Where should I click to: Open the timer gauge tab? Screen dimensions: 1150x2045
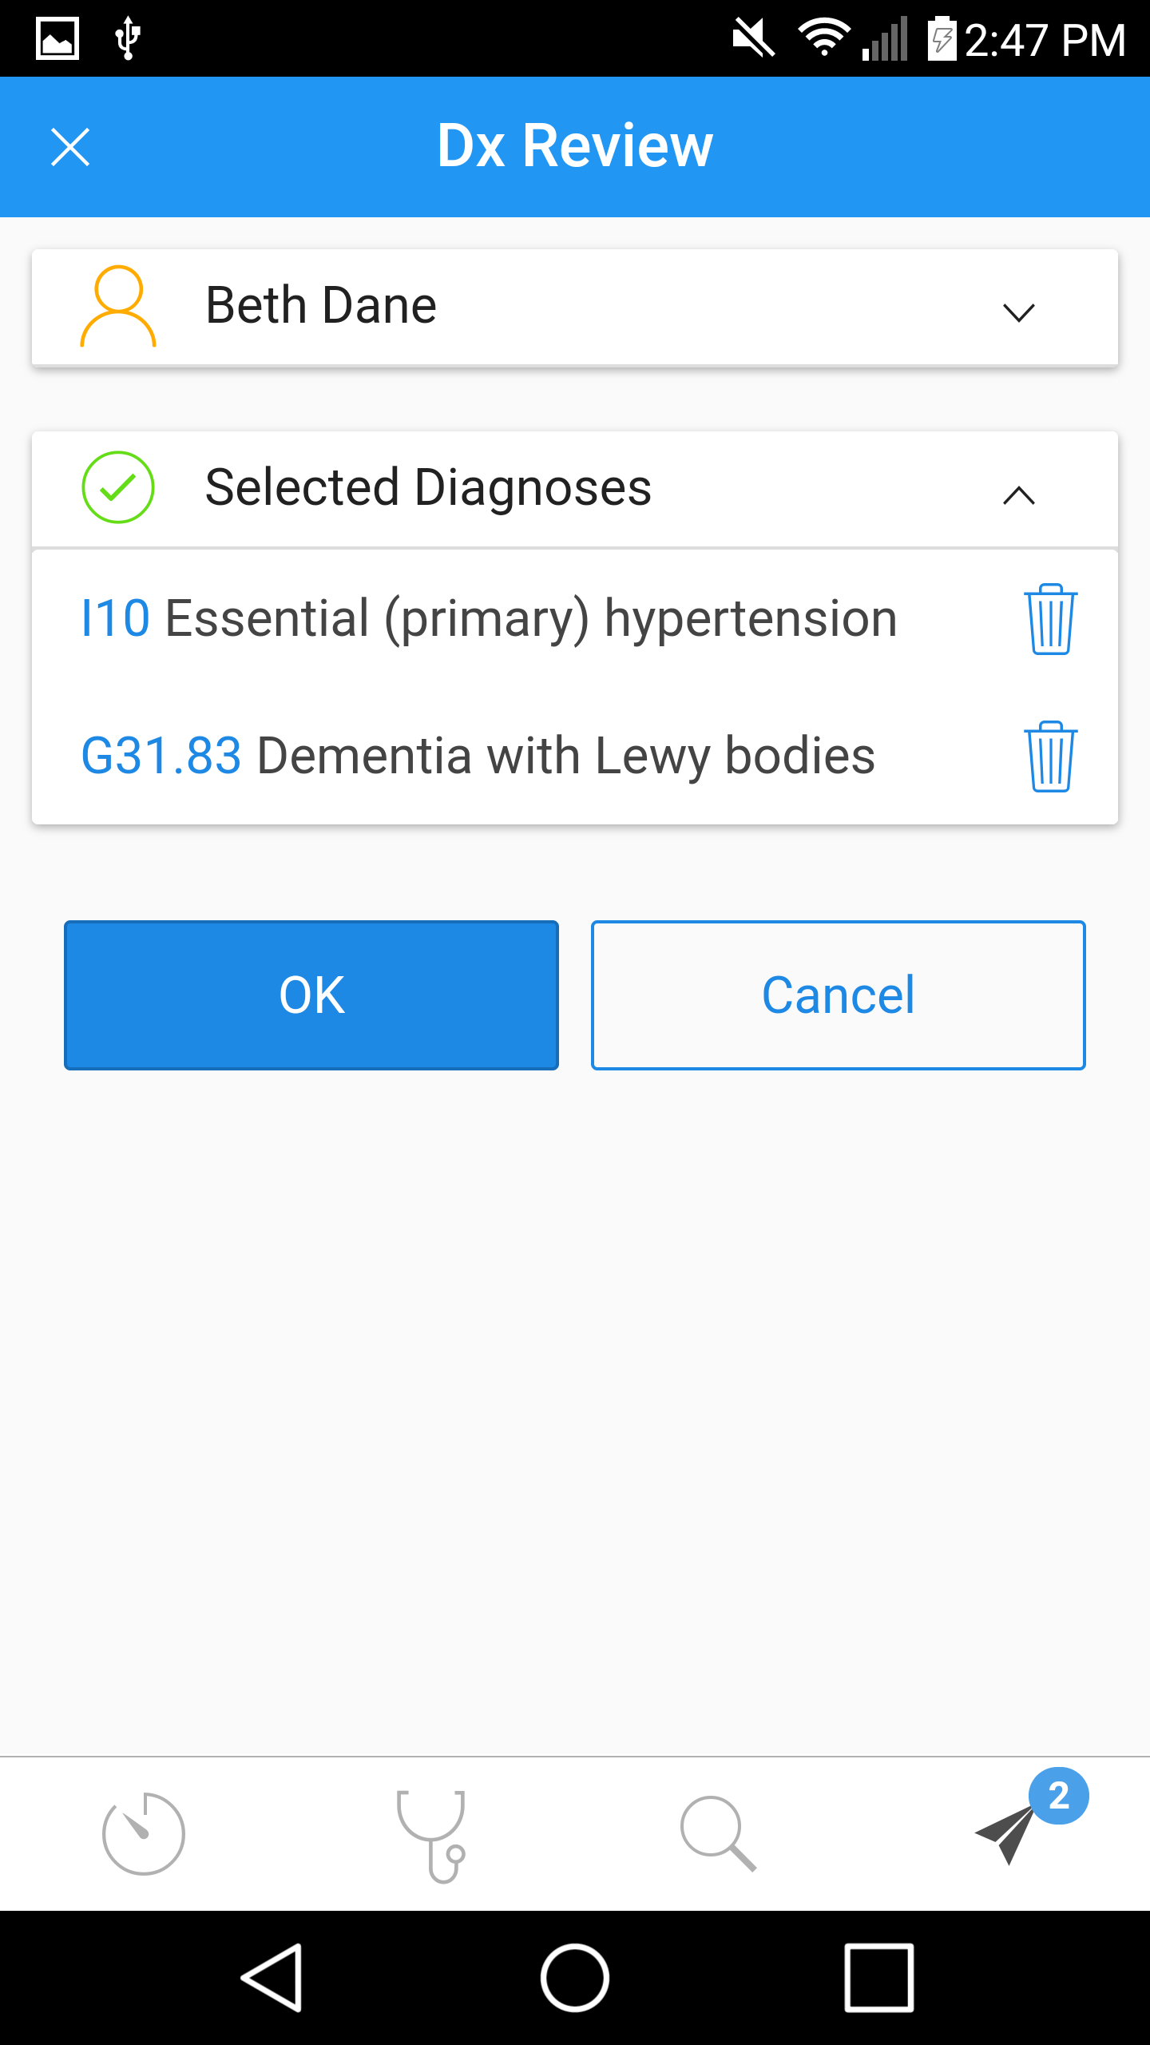(x=144, y=1833)
